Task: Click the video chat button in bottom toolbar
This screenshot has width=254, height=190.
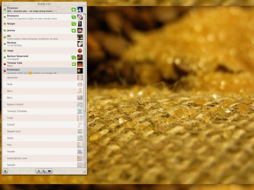Action: [x=50, y=171]
